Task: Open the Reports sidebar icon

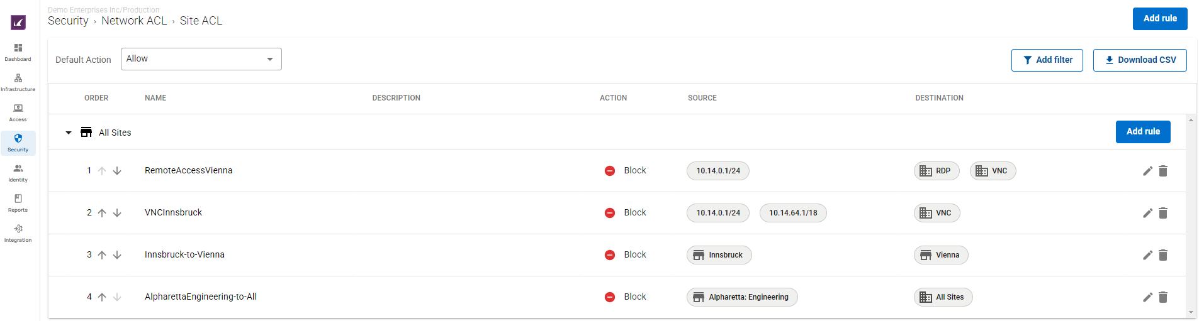Action: (x=18, y=204)
